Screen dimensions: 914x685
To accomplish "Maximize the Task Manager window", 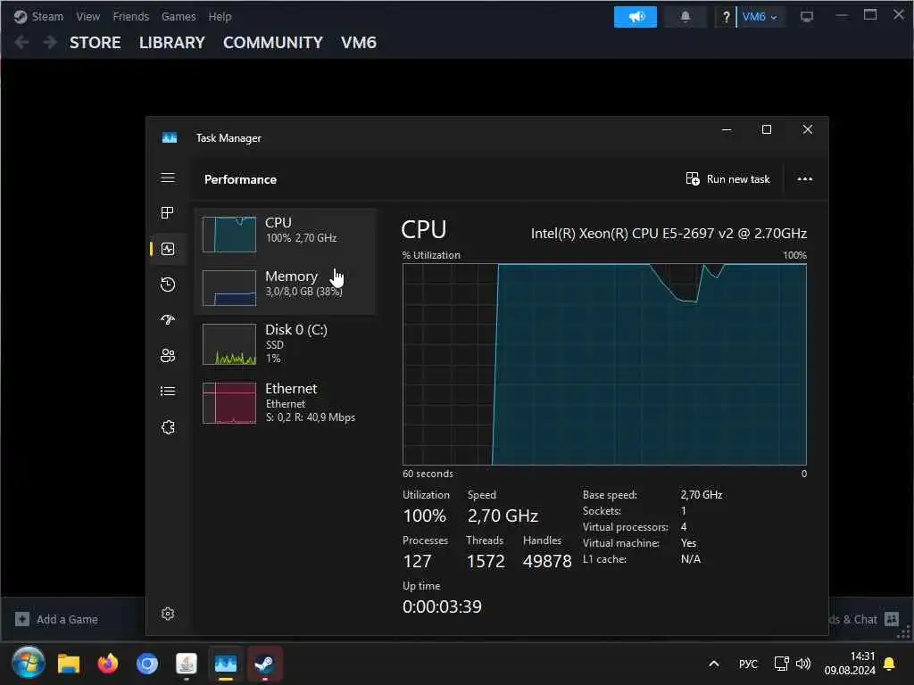I will tap(767, 129).
